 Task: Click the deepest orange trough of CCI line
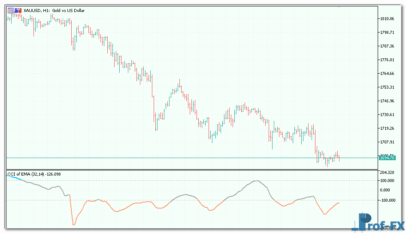[73, 224]
